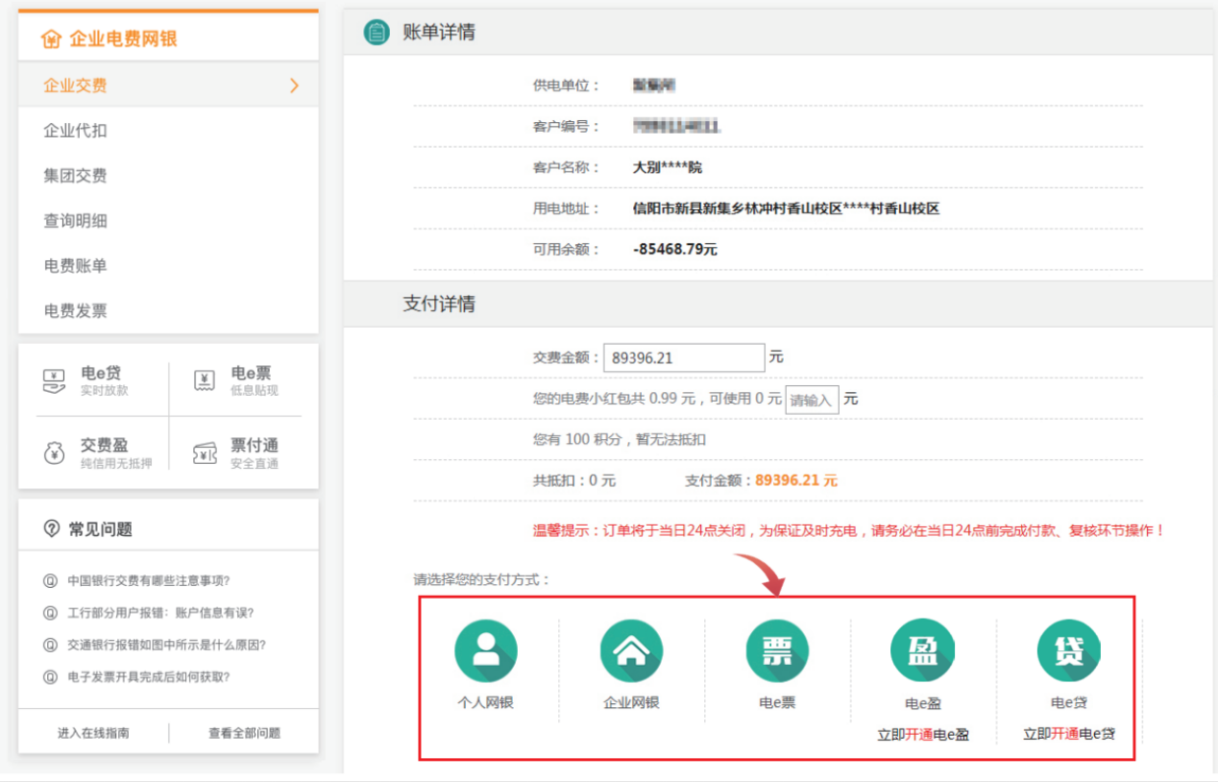This screenshot has height=782, width=1218.
Task: Choose 企业网银 payment icon
Action: pyautogui.click(x=631, y=651)
